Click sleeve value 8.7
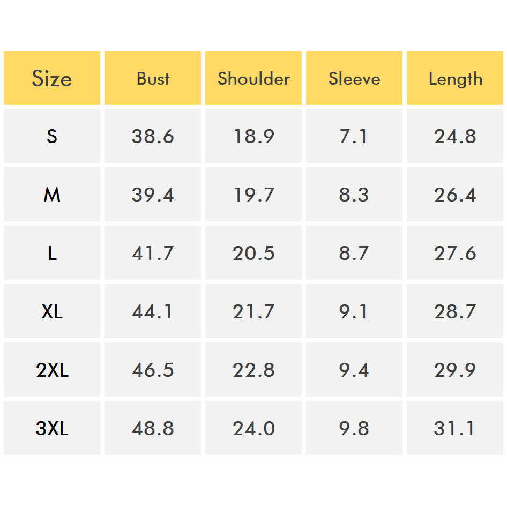The image size is (507, 507). click(x=354, y=253)
